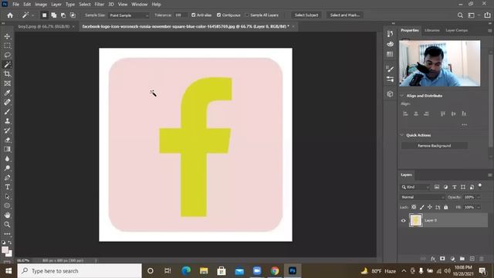Image resolution: width=494 pixels, height=278 pixels.
Task: Open the layer filter Kind dropdown
Action: pyautogui.click(x=415, y=187)
